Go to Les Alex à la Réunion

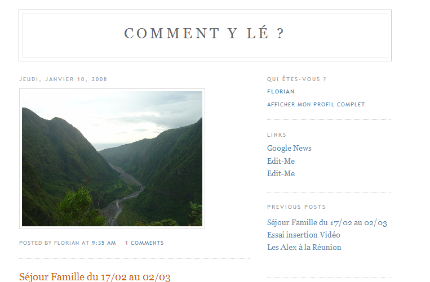coord(304,247)
